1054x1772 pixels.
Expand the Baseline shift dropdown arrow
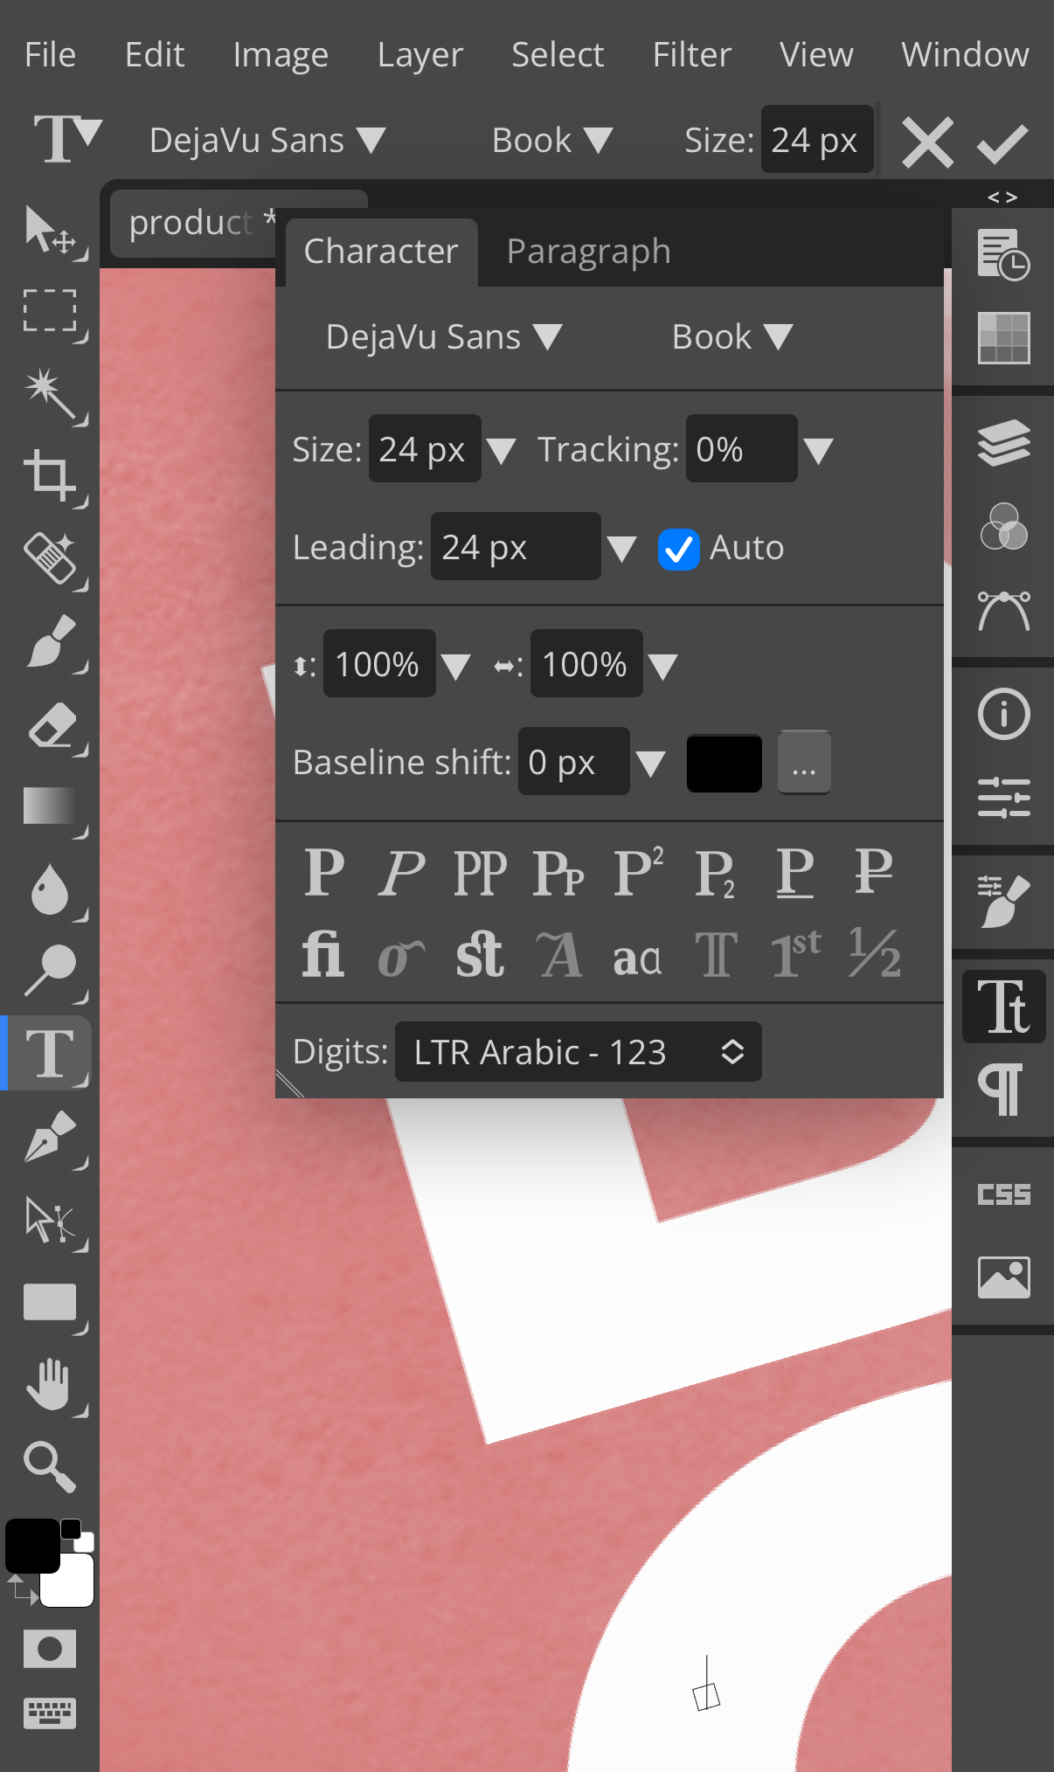coord(650,764)
